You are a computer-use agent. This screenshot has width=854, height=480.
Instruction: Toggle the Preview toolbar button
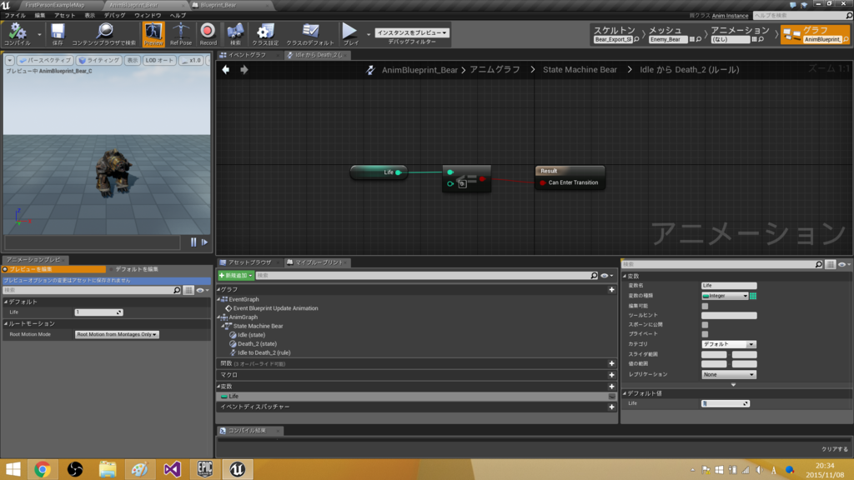point(153,33)
